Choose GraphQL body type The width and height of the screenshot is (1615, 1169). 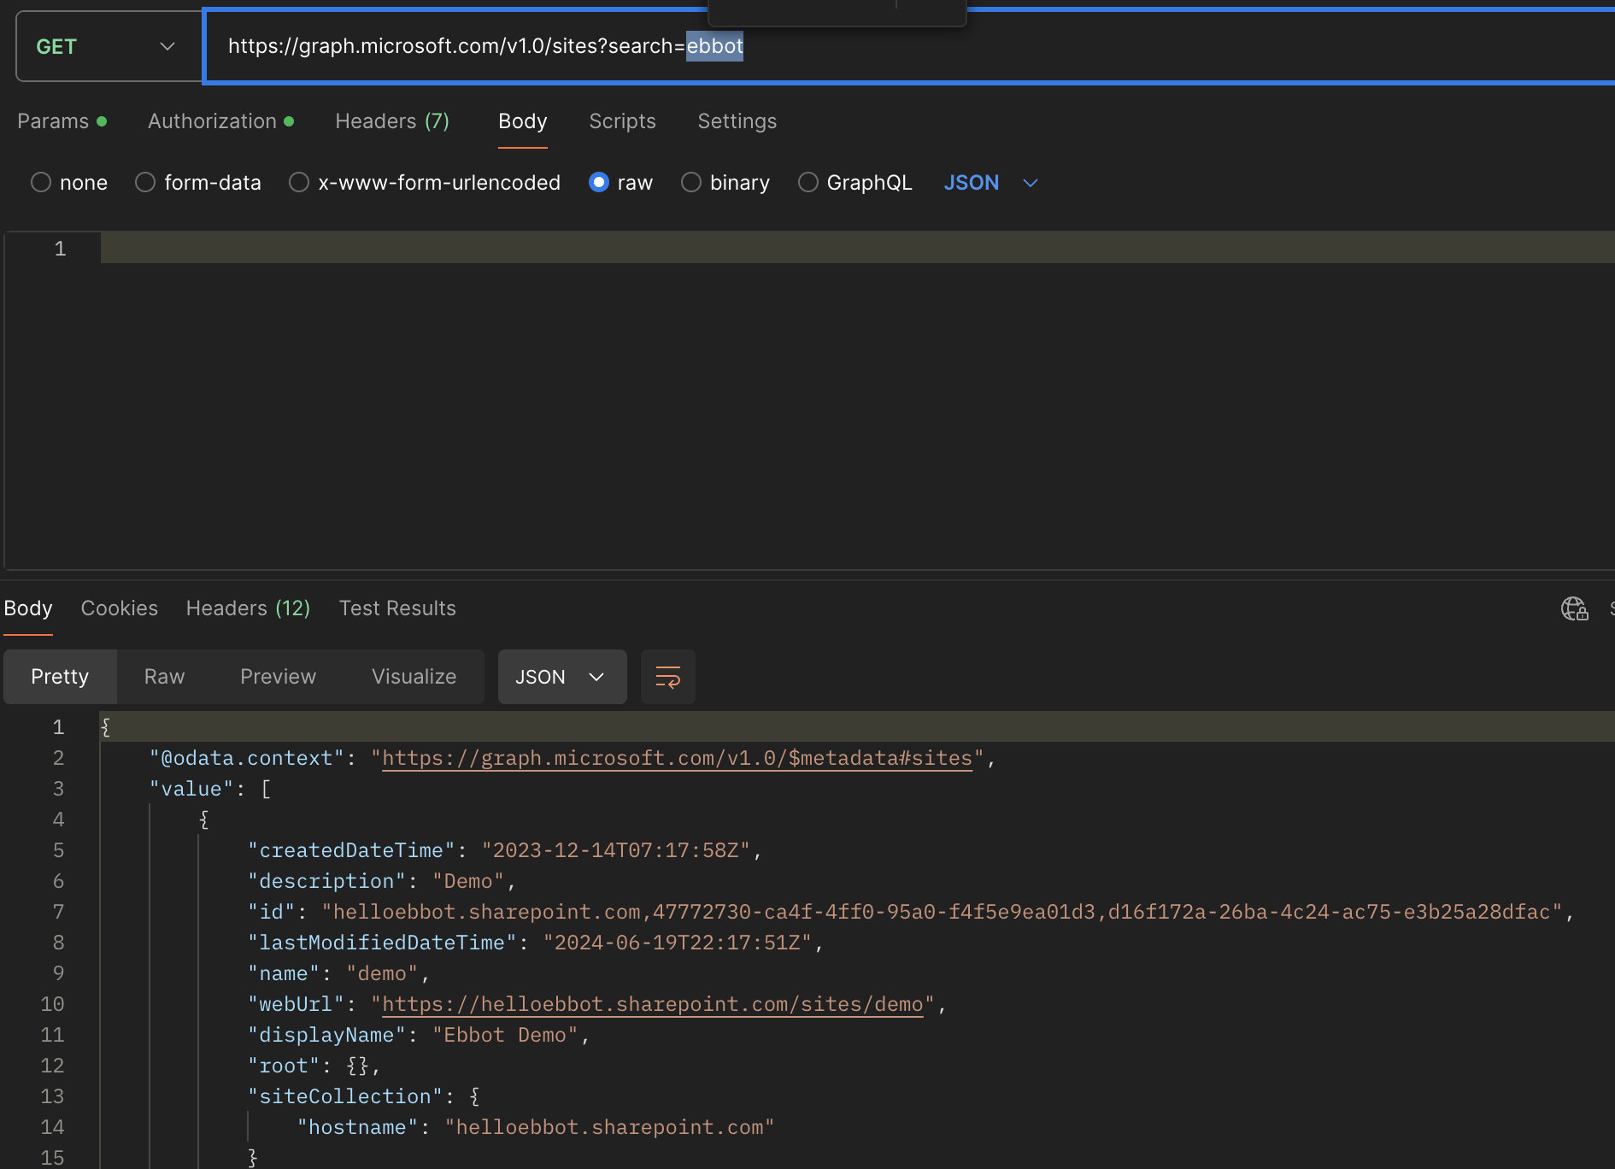pos(808,183)
